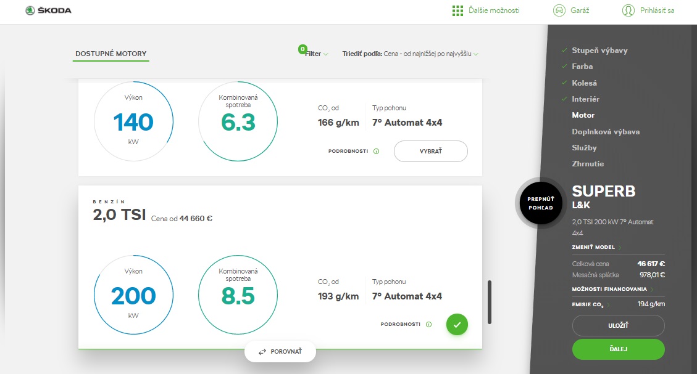Click the Prihlásiť sa user icon
This screenshot has width=697, height=374.
pos(628,10)
